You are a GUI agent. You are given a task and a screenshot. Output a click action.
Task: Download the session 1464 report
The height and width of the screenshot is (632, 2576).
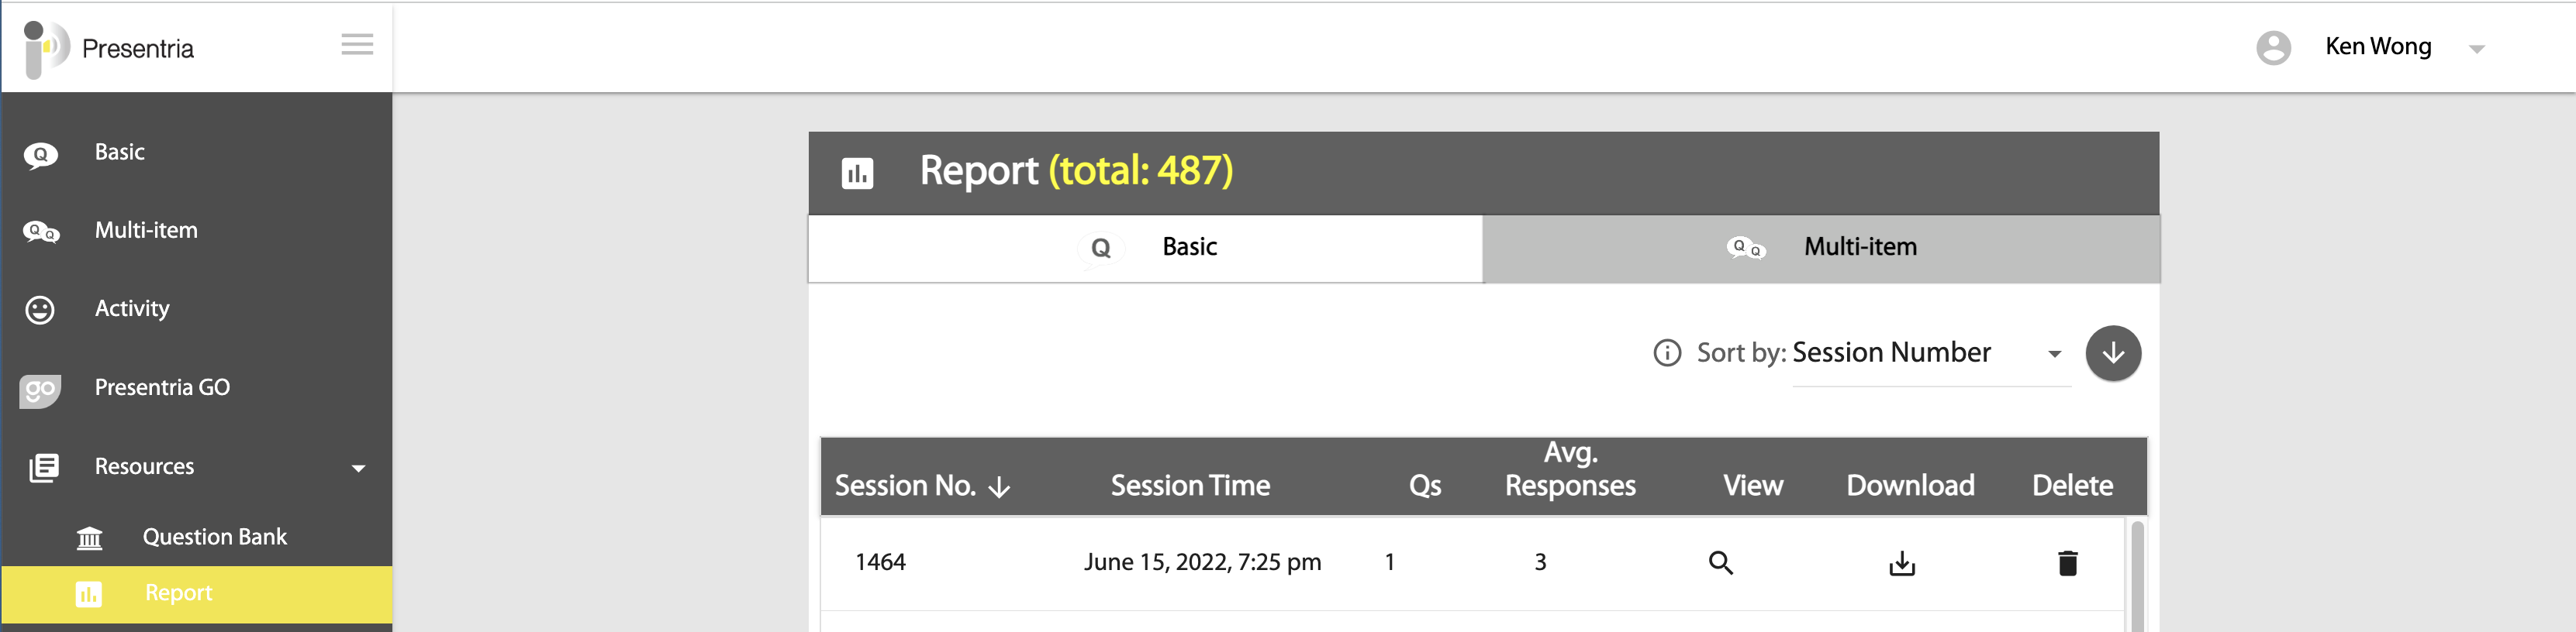tap(1902, 563)
